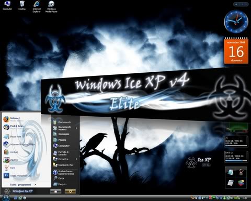Click the round third quick launch icon
Image resolution: width=251 pixels, height=201 pixels.
25,198
